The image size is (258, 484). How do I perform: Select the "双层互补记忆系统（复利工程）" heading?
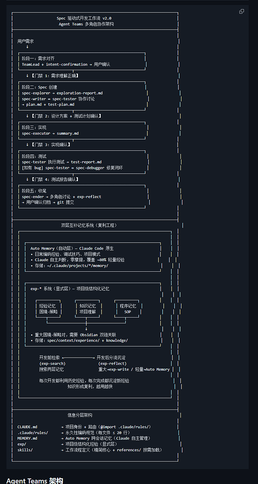click(89, 225)
